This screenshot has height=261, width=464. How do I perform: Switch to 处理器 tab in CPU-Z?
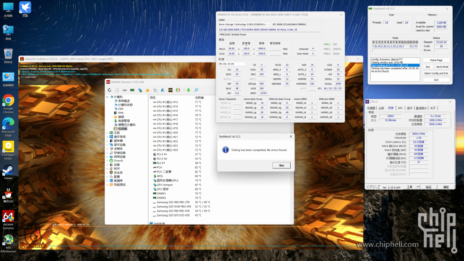coord(371,108)
